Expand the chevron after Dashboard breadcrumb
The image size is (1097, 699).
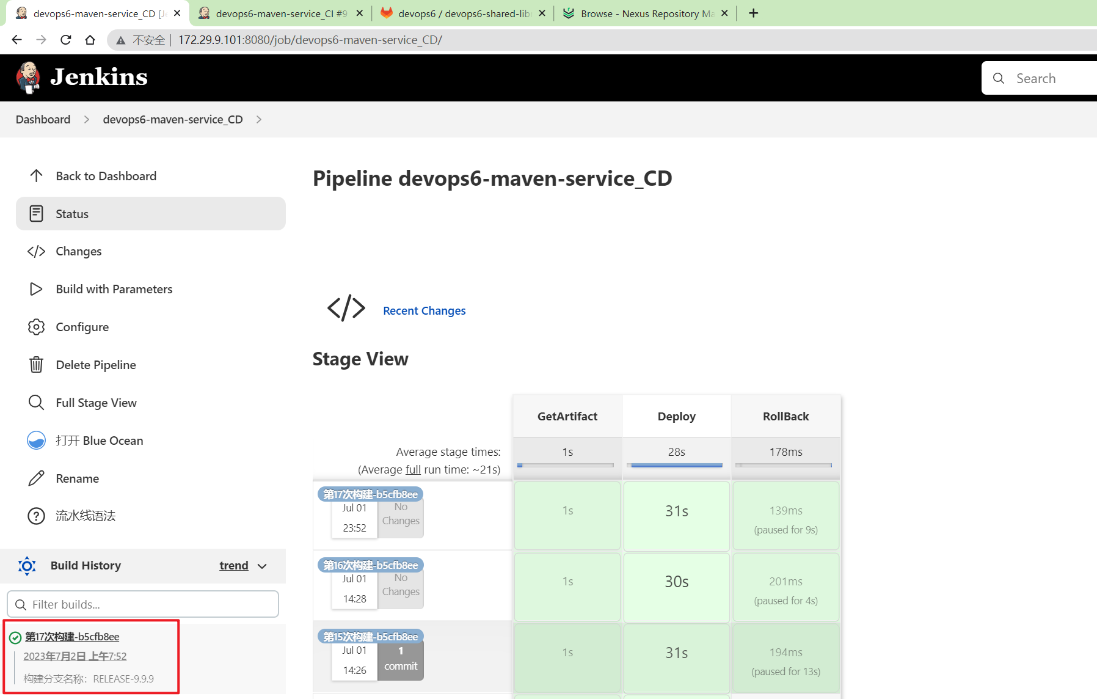(87, 120)
